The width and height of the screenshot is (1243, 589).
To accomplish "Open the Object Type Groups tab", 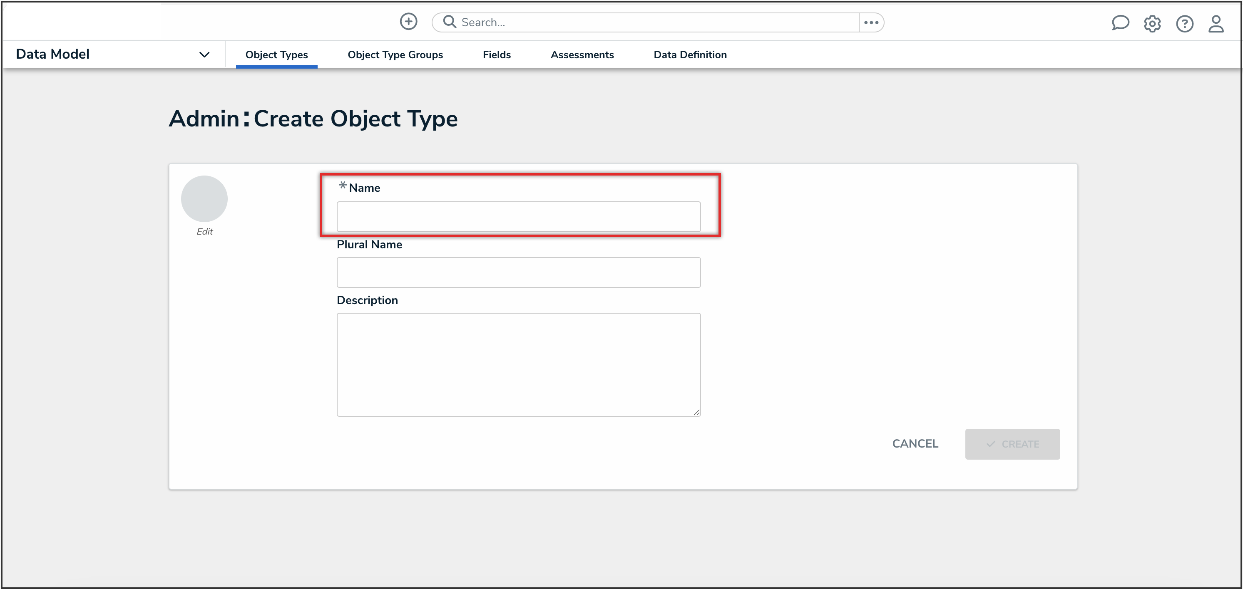I will coord(395,54).
